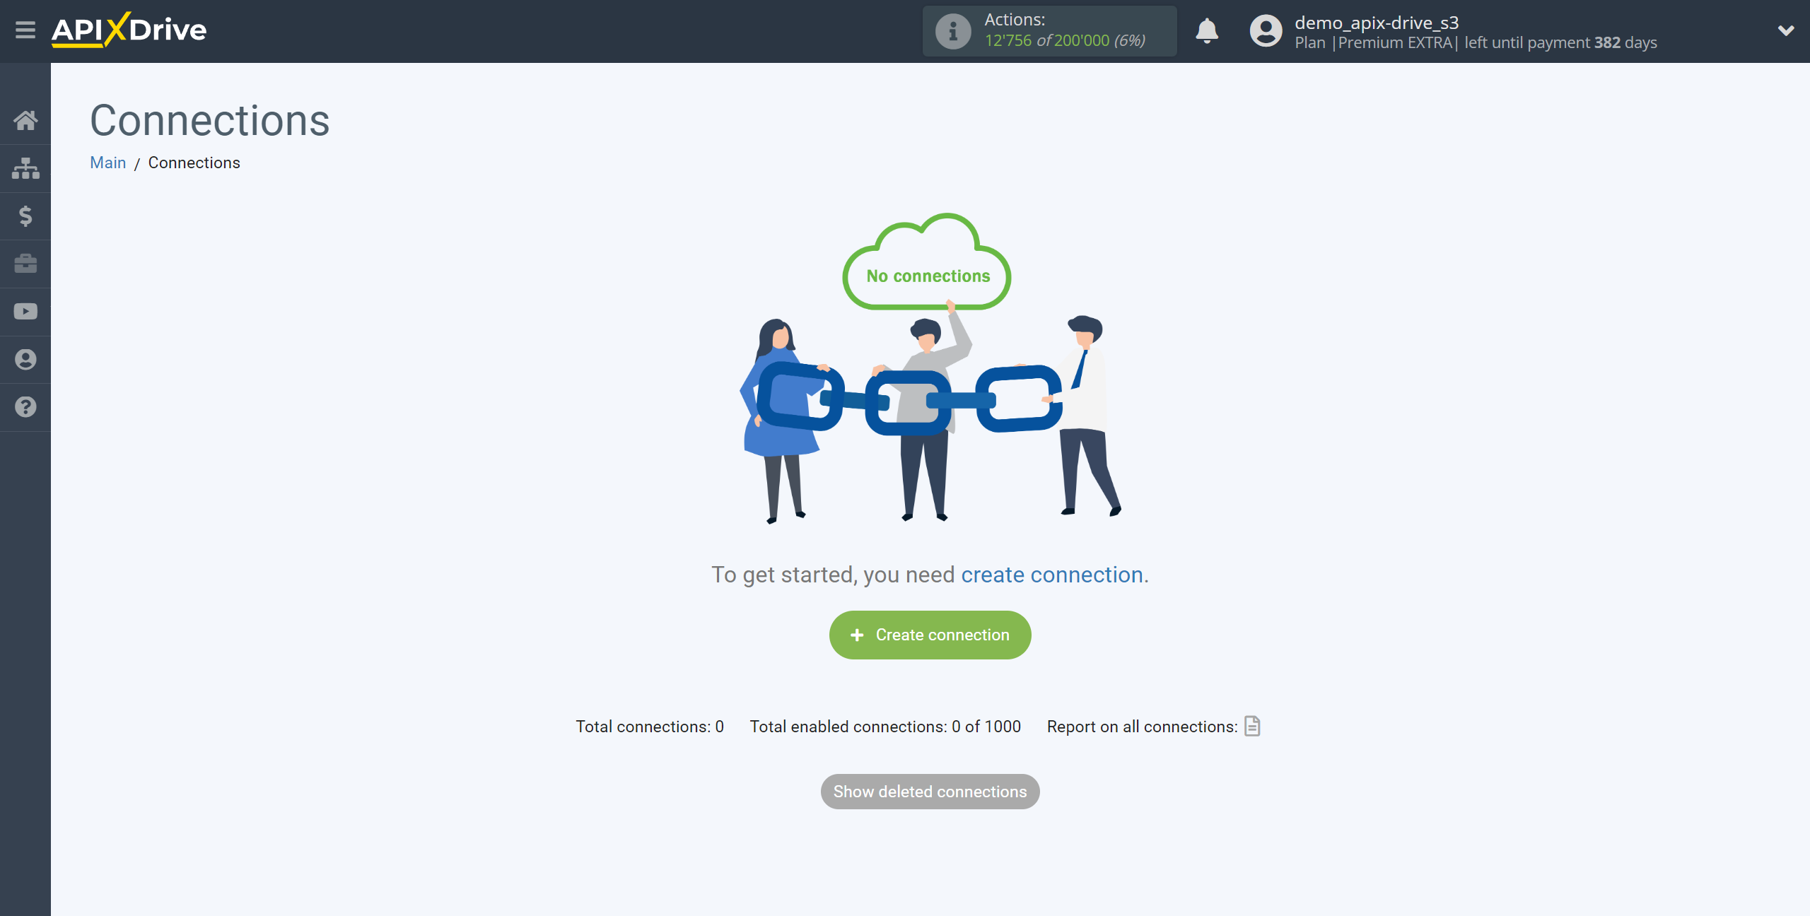Click the Create connection green button
1810x916 pixels.
[x=929, y=635]
